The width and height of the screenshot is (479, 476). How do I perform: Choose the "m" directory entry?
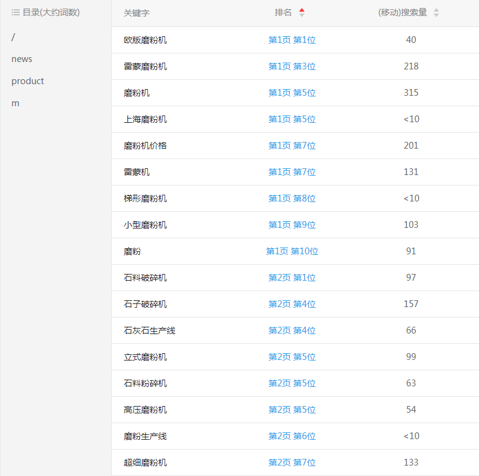click(x=15, y=103)
